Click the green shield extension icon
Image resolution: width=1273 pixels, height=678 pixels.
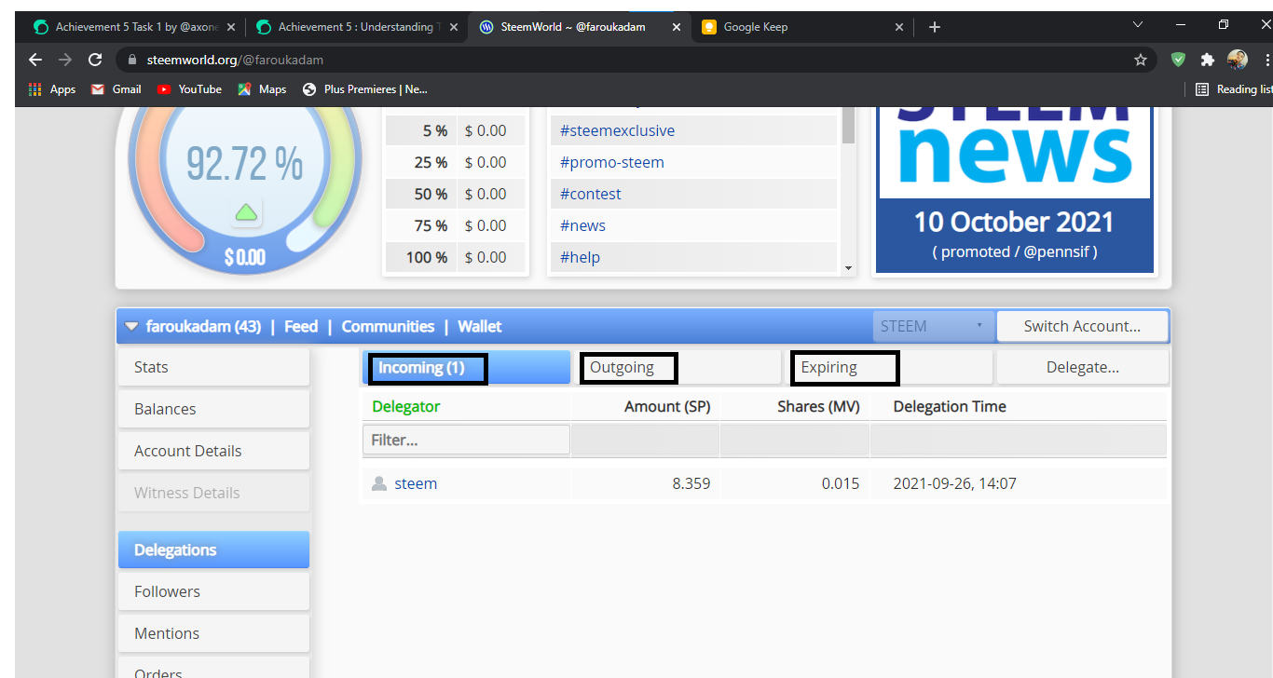click(x=1178, y=60)
